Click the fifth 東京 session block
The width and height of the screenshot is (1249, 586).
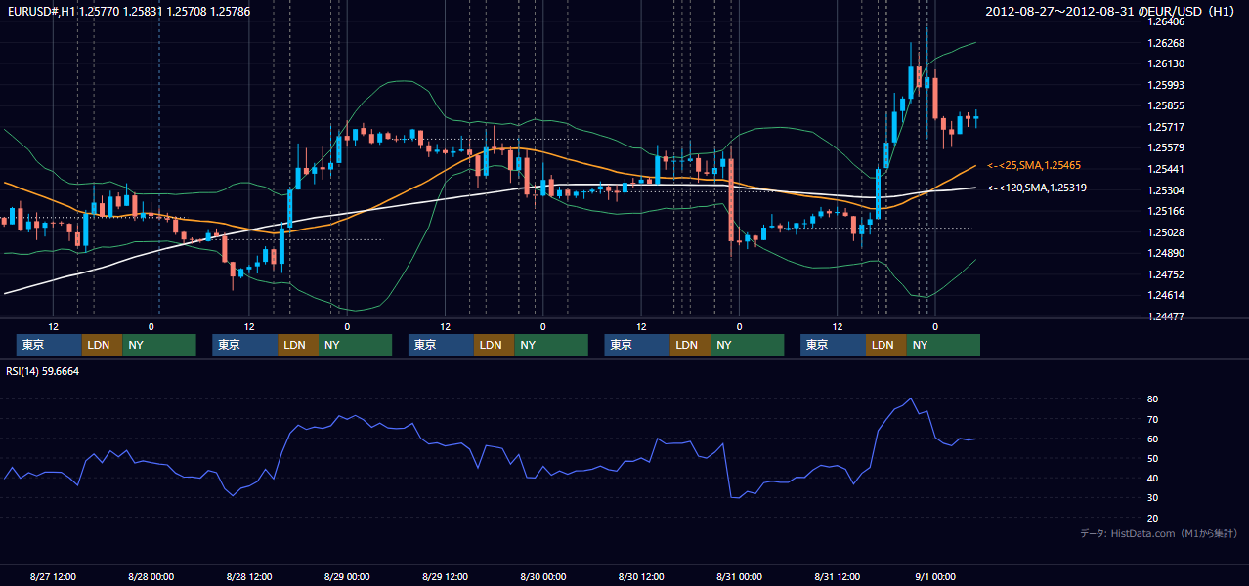tap(833, 345)
